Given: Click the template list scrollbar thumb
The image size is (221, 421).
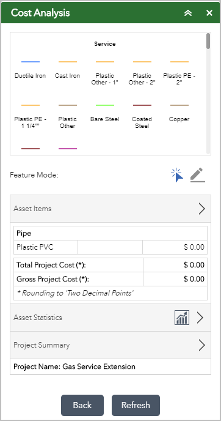Looking at the screenshot, I should 208,41.
